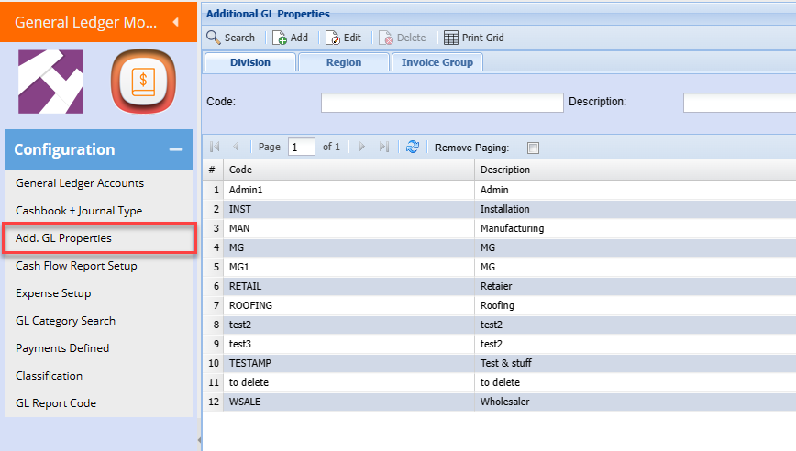Click the orange ledger book module icon
This screenshot has width=796, height=451.
tap(143, 82)
